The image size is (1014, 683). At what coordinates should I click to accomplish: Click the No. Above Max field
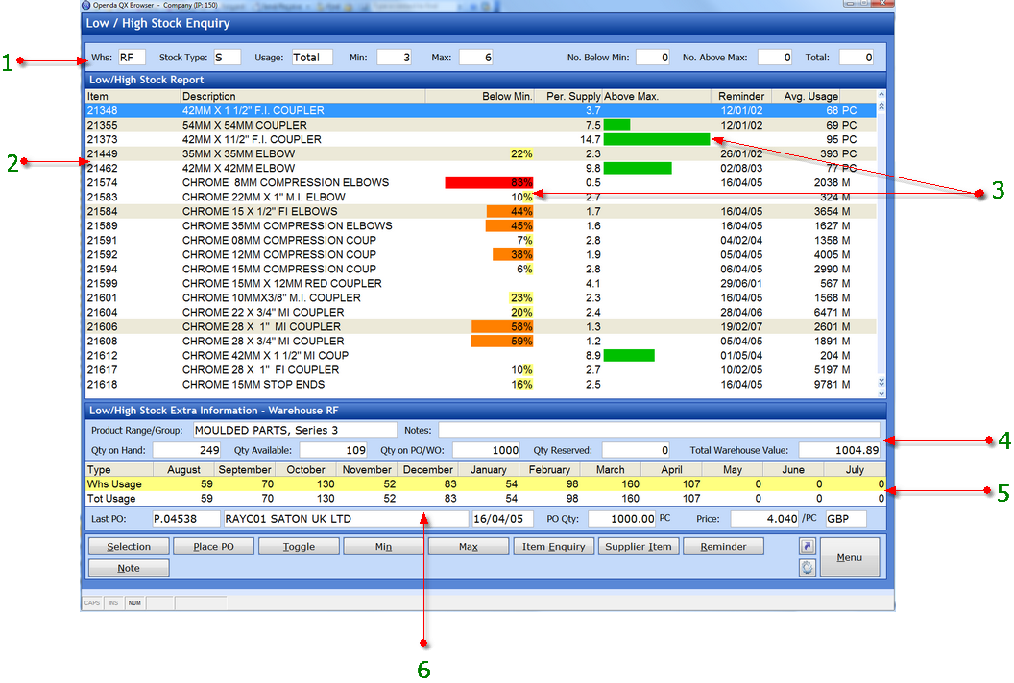click(775, 58)
